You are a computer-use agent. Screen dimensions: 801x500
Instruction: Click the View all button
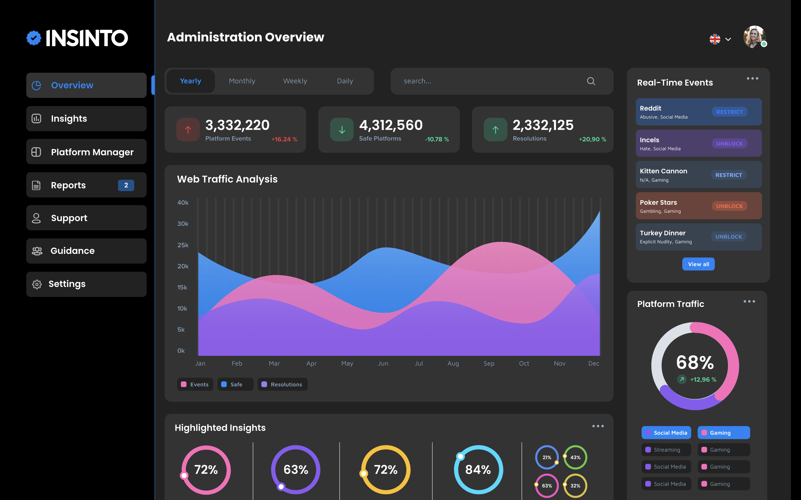[698, 264]
